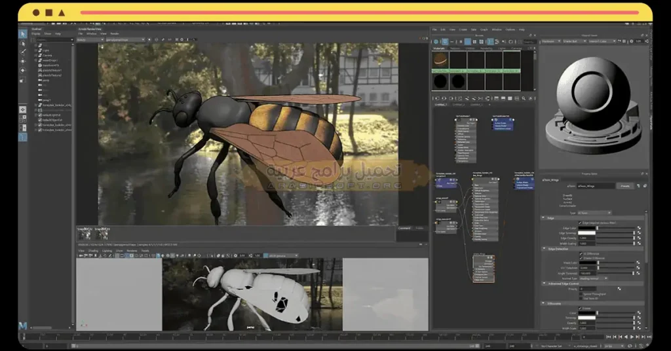
Task: Open the Normal Type dropdown
Action: (594, 278)
